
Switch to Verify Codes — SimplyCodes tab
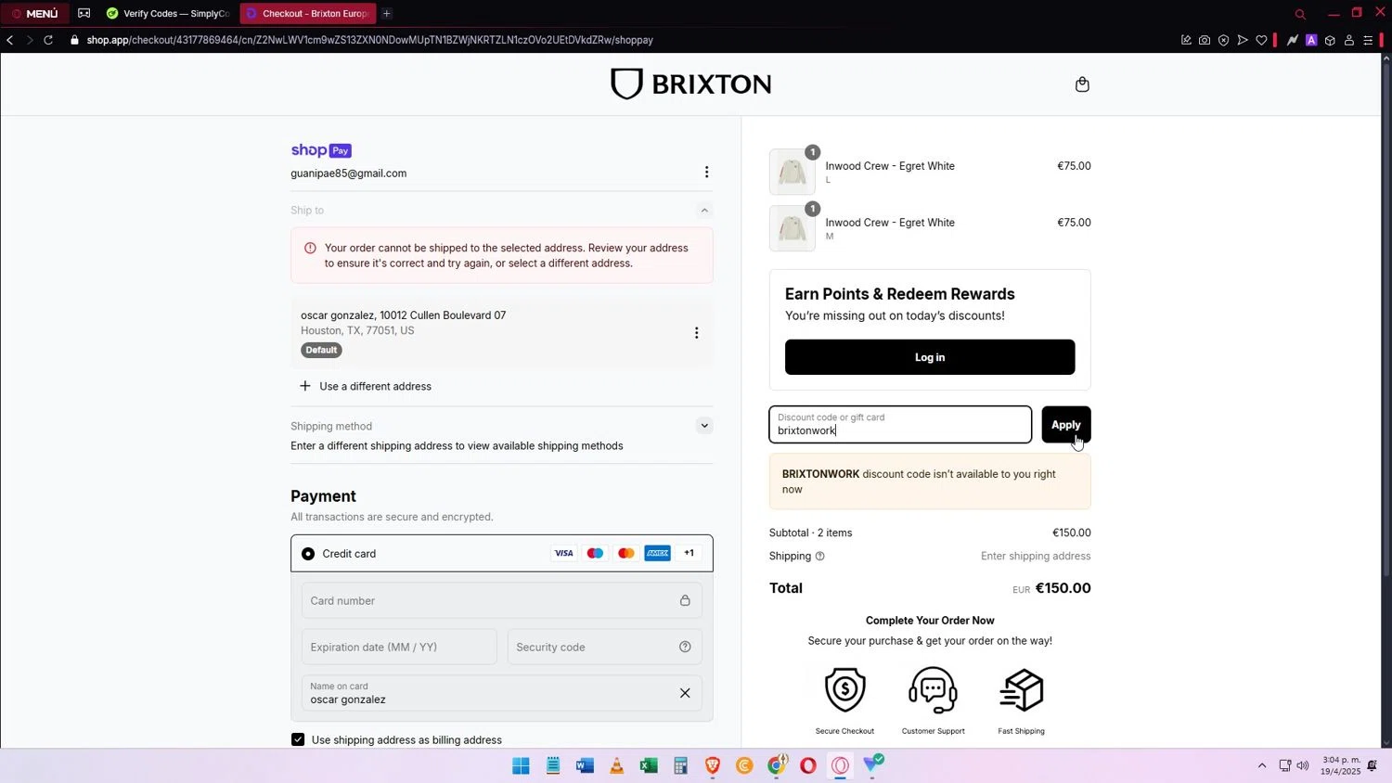(x=168, y=13)
